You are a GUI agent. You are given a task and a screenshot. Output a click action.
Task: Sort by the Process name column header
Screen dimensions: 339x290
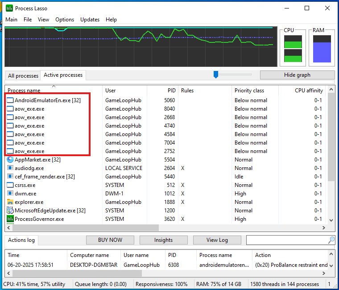click(54, 91)
